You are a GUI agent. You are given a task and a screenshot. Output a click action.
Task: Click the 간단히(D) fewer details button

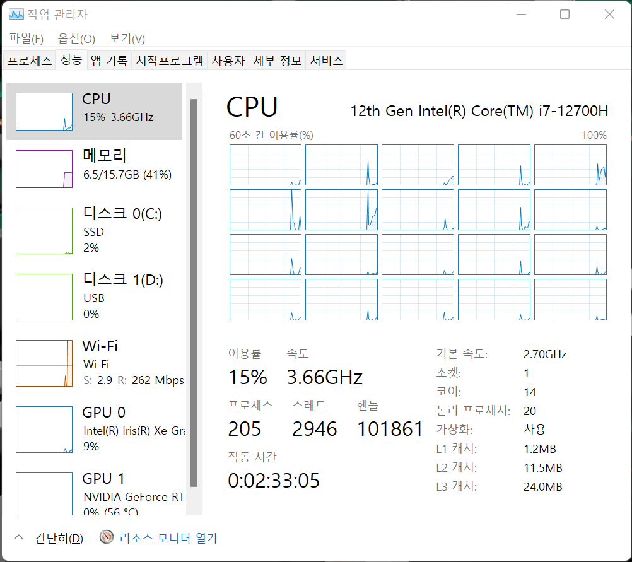59,538
